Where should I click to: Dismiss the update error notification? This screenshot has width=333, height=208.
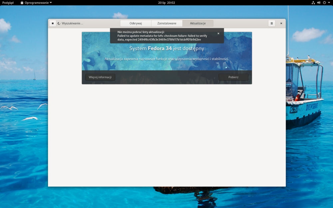218,34
